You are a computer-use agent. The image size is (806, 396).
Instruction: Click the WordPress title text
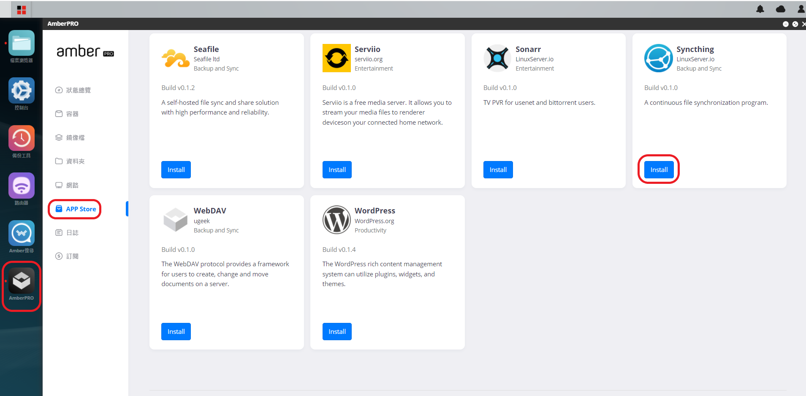click(375, 210)
